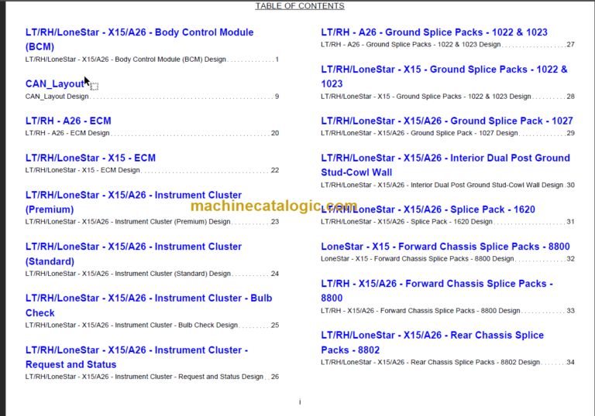Open the Ground Splice Pack - 1027 heading
This screenshot has width=595, height=416.
click(x=446, y=121)
